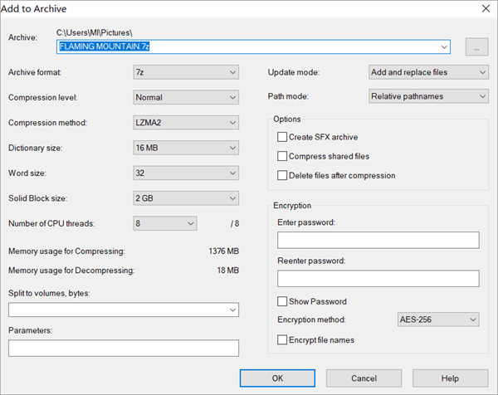Focus the Enter password field

(378, 240)
